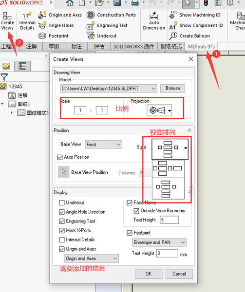Image resolution: width=245 pixels, height=292 pixels.
Task: Click the Auto Dimension tool
Action: 154,20
